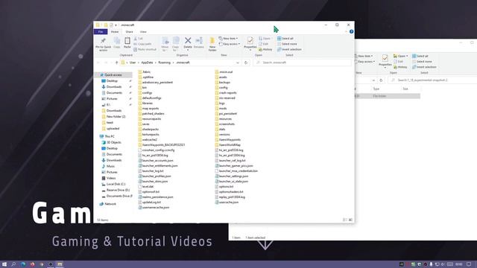The height and width of the screenshot is (268, 477).
Task: Click the help question mark icon
Action: pyautogui.click(x=351, y=31)
